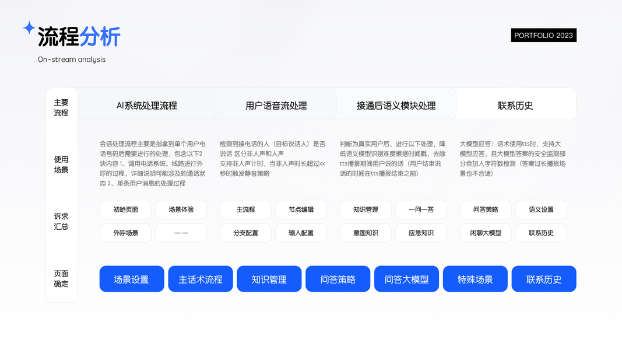The image size is (622, 350).
Task: Click the 输入配置 chip
Action: tap(301, 233)
